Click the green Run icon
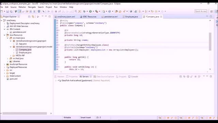This screenshot has height=123, width=218. (90, 11)
